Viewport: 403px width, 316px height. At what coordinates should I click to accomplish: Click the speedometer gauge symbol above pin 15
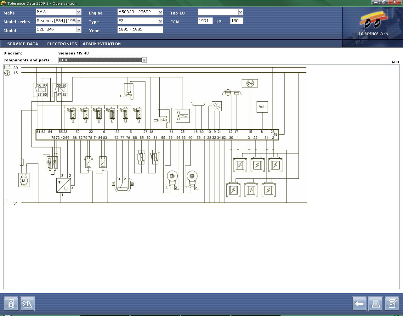coord(250,83)
